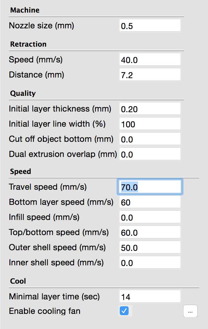The width and height of the screenshot is (208, 329).
Task: Select Cut off object bottom field
Action: (x=150, y=139)
